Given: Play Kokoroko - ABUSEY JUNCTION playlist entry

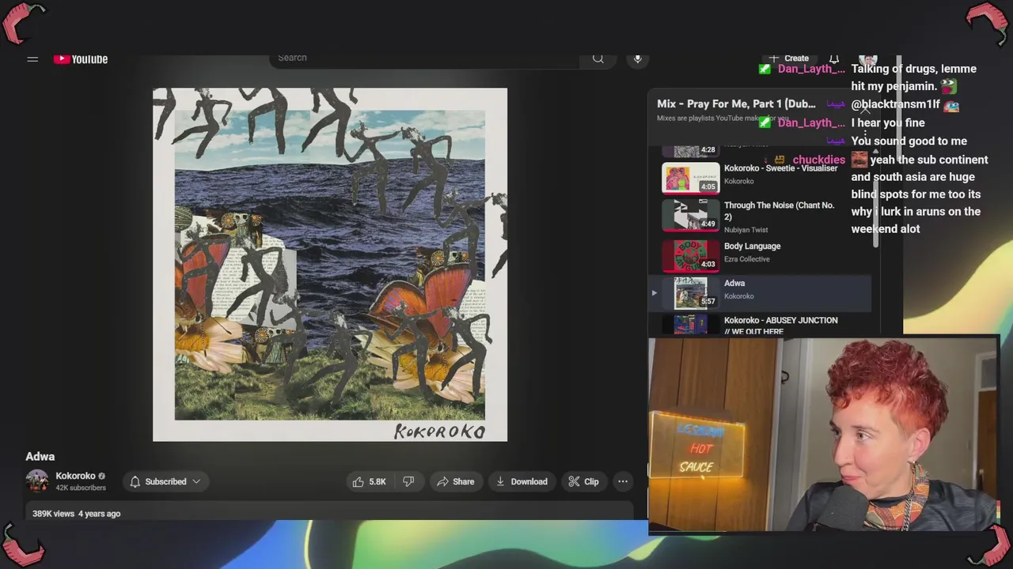Looking at the screenshot, I should [760, 324].
